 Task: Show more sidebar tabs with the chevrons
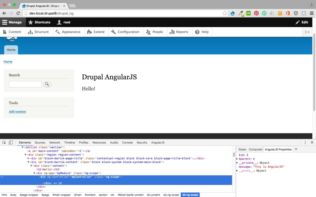pos(296,149)
